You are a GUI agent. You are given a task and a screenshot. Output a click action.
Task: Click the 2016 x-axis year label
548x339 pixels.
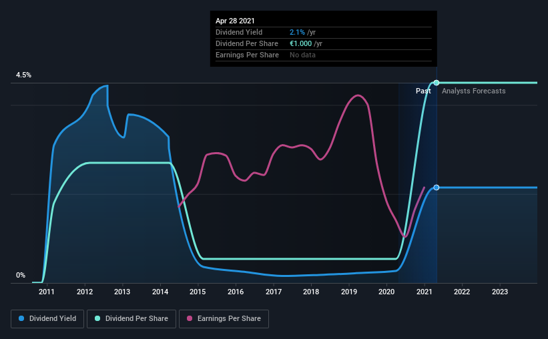coord(236,292)
